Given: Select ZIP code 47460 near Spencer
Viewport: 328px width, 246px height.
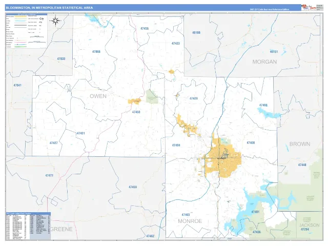Looking at the screenshot, I should [x=136, y=112].
